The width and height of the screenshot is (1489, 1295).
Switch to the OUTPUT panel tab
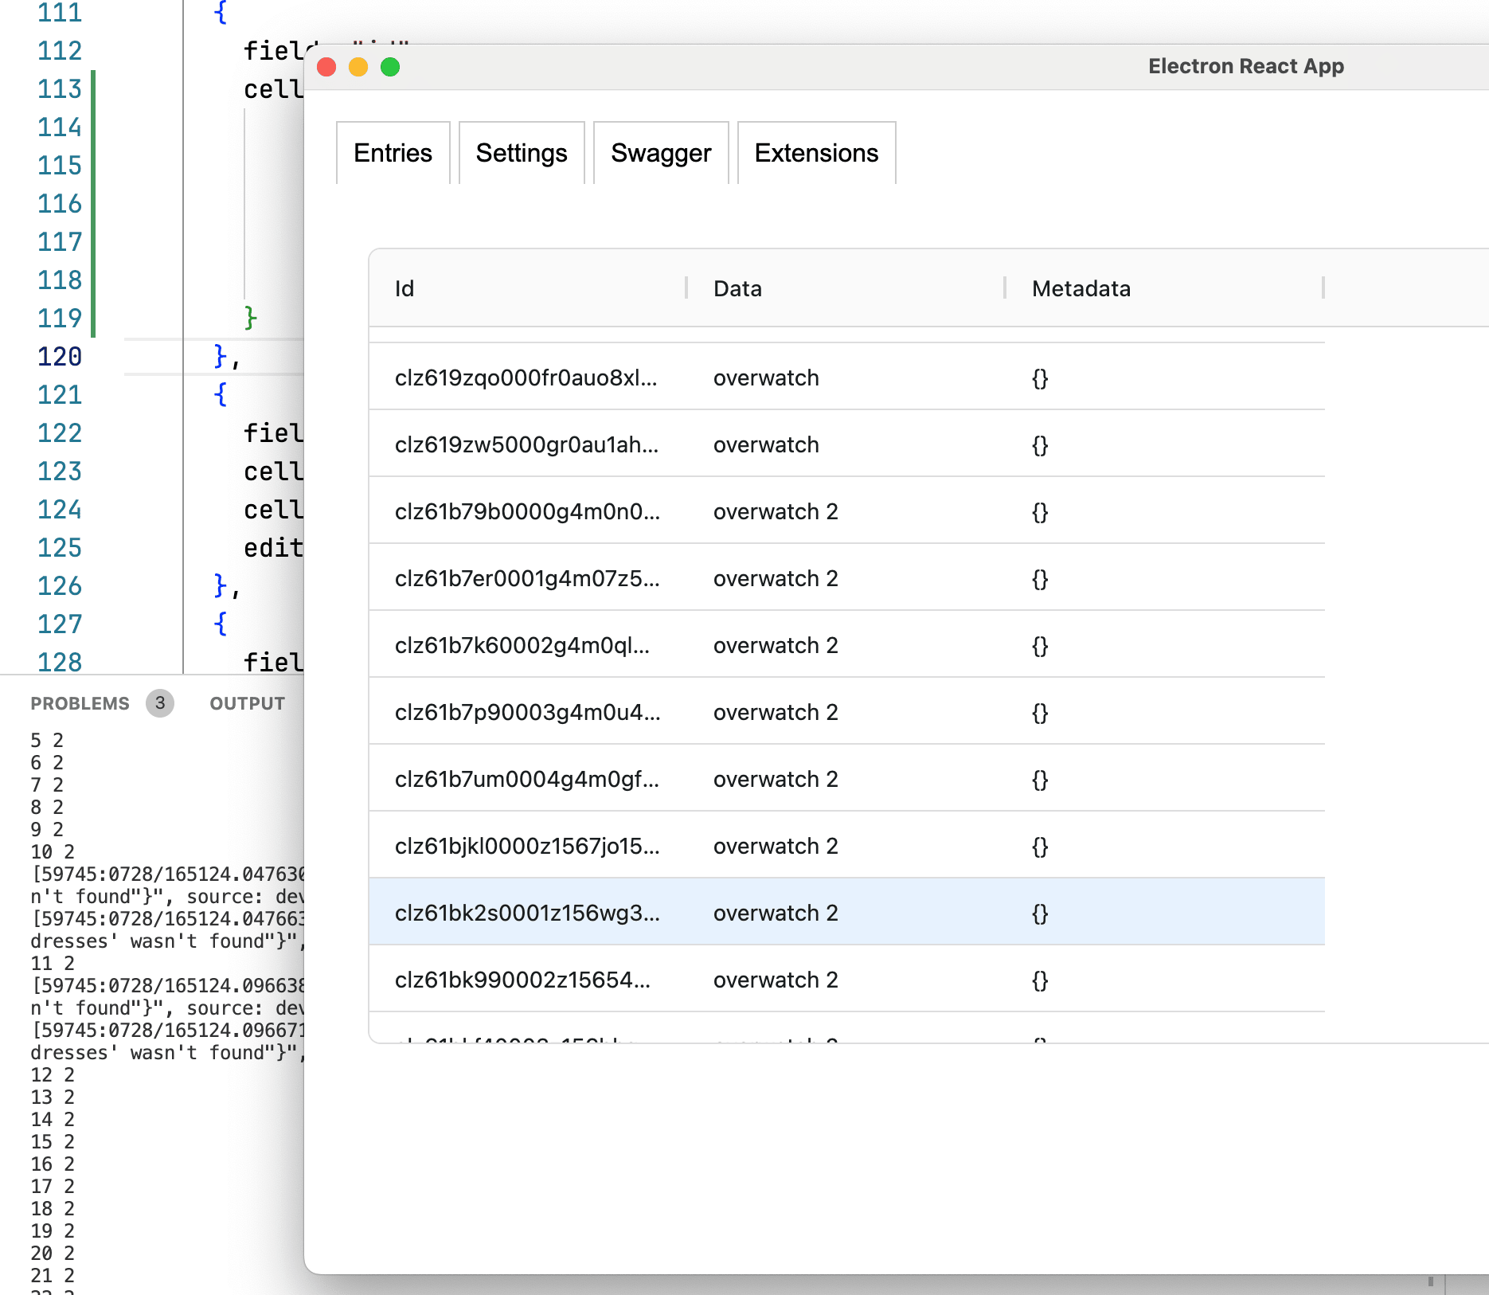click(x=247, y=703)
